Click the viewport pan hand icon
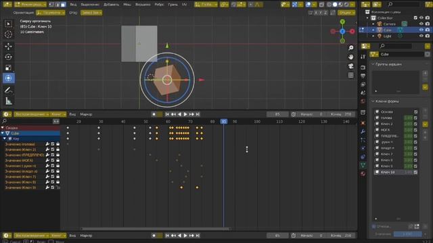 click(350, 57)
